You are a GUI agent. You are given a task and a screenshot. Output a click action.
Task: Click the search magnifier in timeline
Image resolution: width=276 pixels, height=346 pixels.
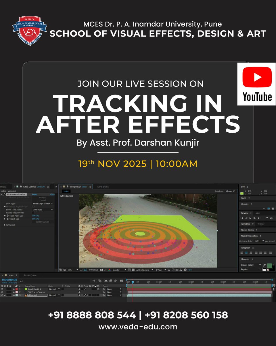click(x=22, y=281)
